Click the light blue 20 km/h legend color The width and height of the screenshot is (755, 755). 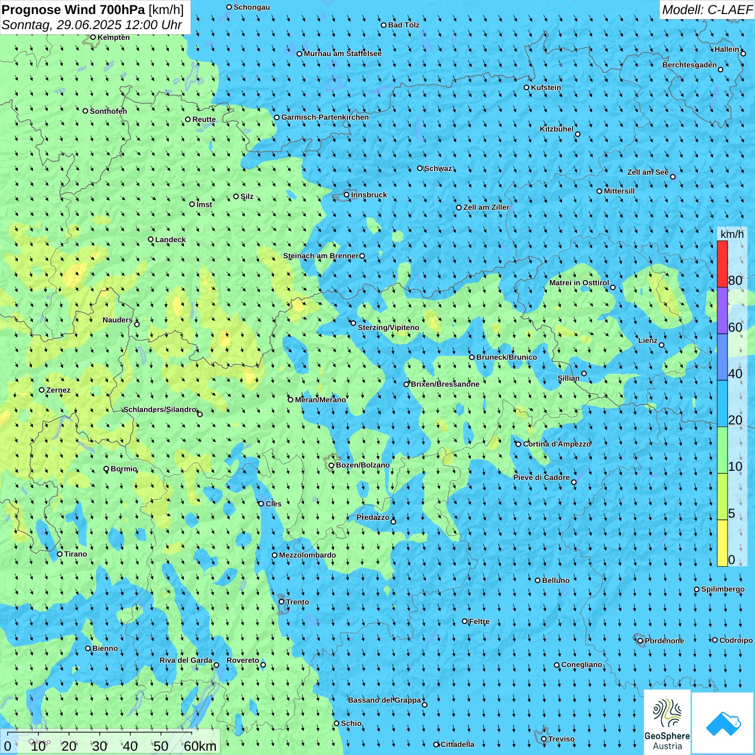coord(722,404)
